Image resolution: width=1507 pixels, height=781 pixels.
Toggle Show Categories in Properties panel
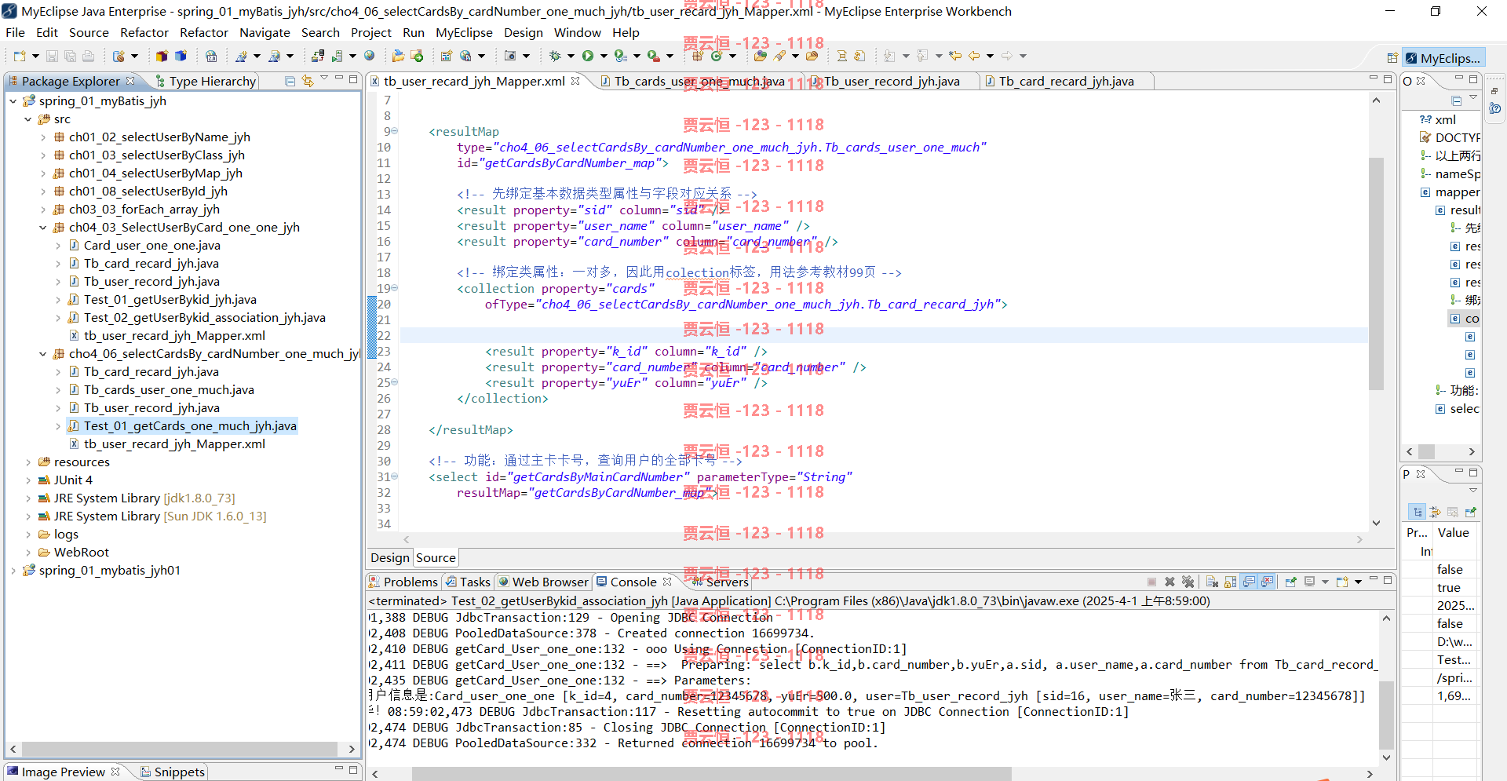1418,512
